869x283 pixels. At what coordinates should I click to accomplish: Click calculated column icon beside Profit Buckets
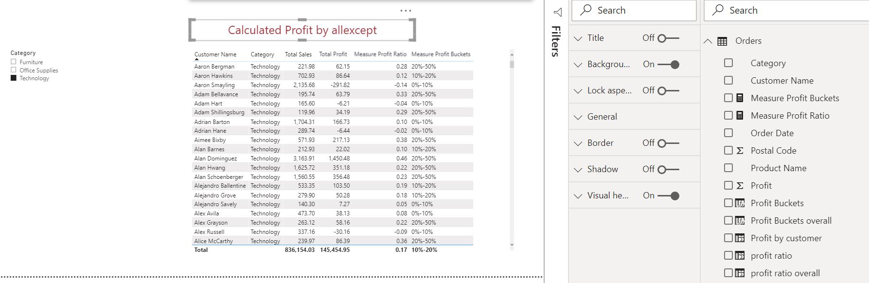740,203
